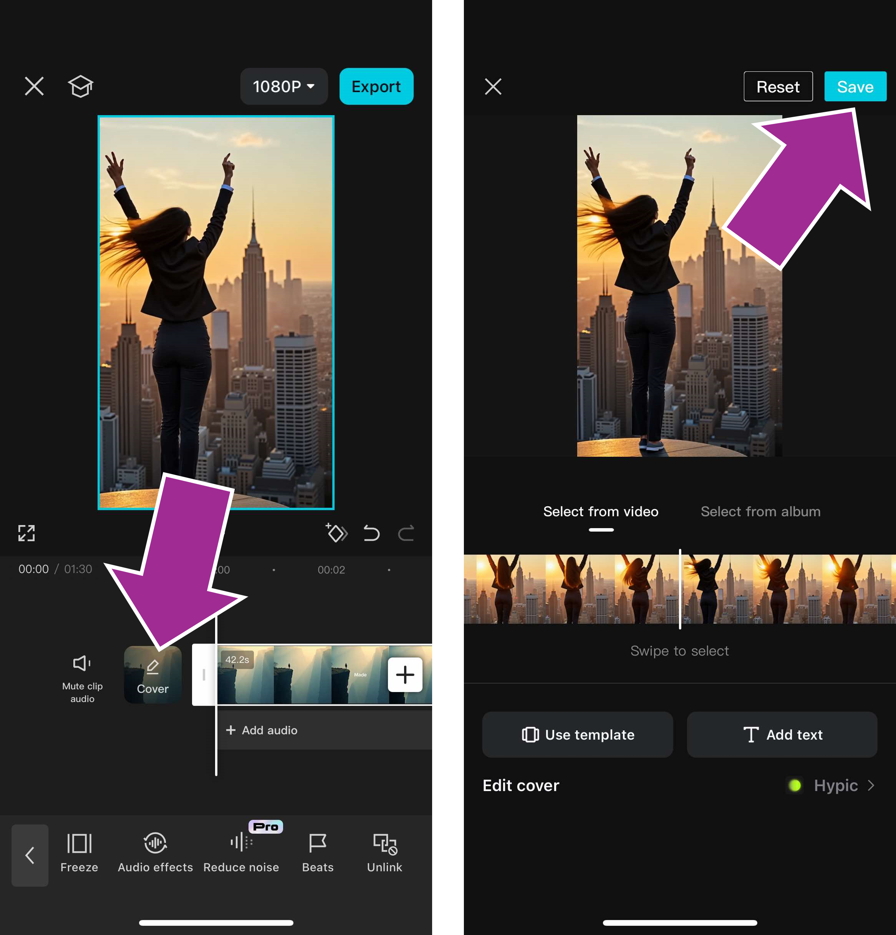The width and height of the screenshot is (896, 935).
Task: Click the add keyframe diamond icon
Action: tap(336, 533)
